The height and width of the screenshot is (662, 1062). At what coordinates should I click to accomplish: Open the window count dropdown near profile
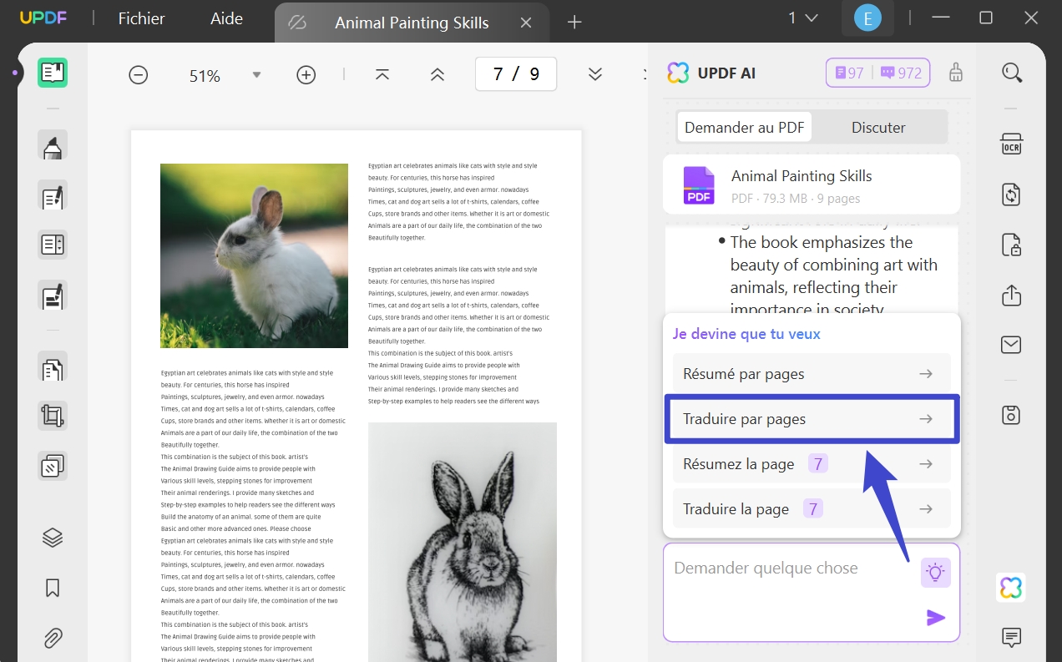tap(802, 17)
